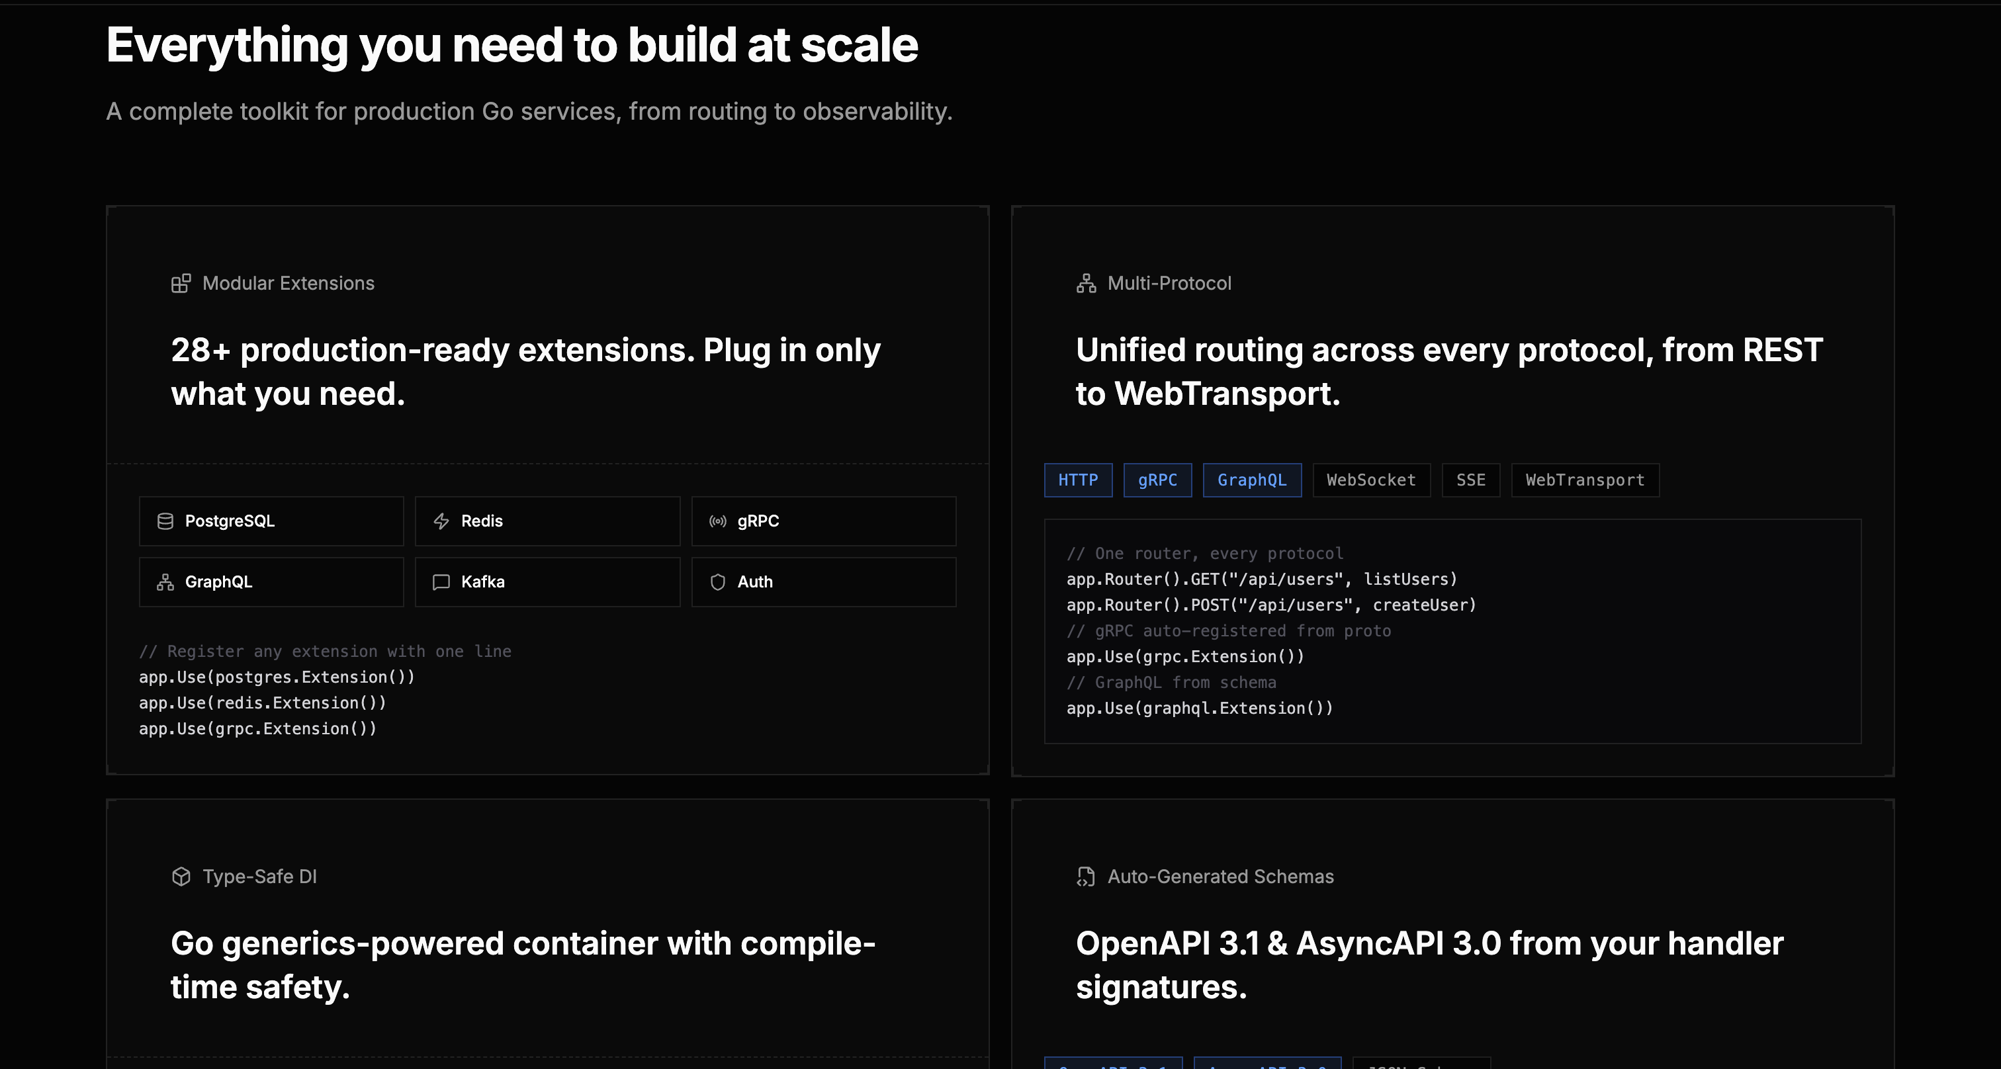
Task: Click the Auto-Generated Schemas code icon
Action: [x=1085, y=877]
